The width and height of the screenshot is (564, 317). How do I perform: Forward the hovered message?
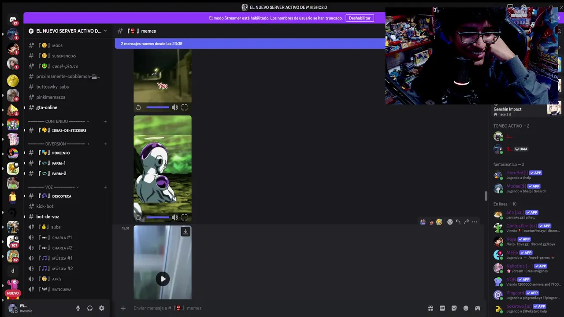(x=467, y=222)
